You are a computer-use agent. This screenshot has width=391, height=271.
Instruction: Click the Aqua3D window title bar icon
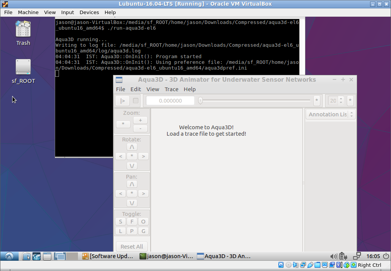[x=119, y=80]
